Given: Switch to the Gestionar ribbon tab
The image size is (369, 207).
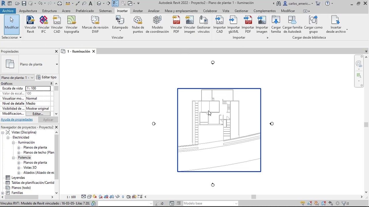Looking at the screenshot, I should tap(241, 11).
